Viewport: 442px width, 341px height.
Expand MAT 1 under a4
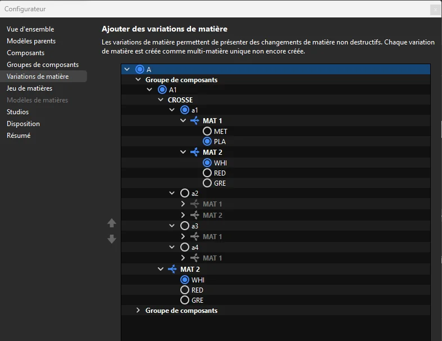(183, 258)
